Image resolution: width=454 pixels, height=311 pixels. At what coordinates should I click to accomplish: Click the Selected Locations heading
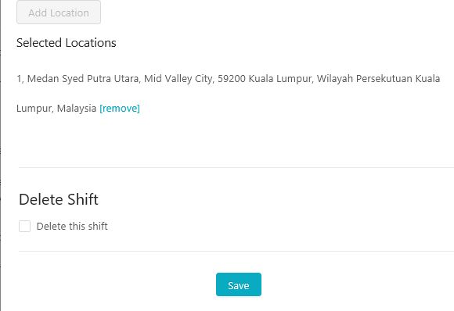[67, 43]
